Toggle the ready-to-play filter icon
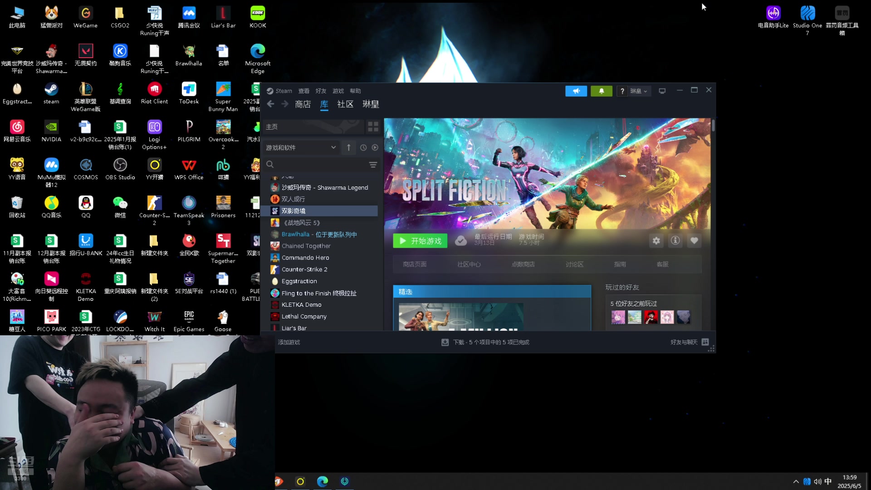Viewport: 871px width, 490px height. tap(375, 147)
